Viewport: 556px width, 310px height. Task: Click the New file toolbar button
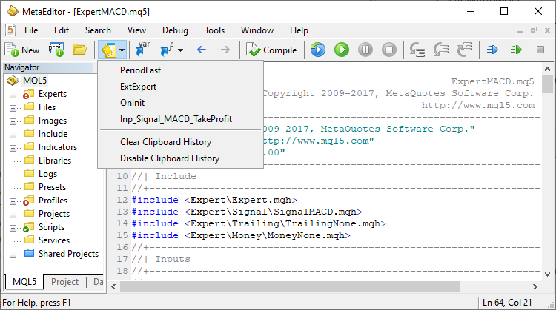pos(22,50)
